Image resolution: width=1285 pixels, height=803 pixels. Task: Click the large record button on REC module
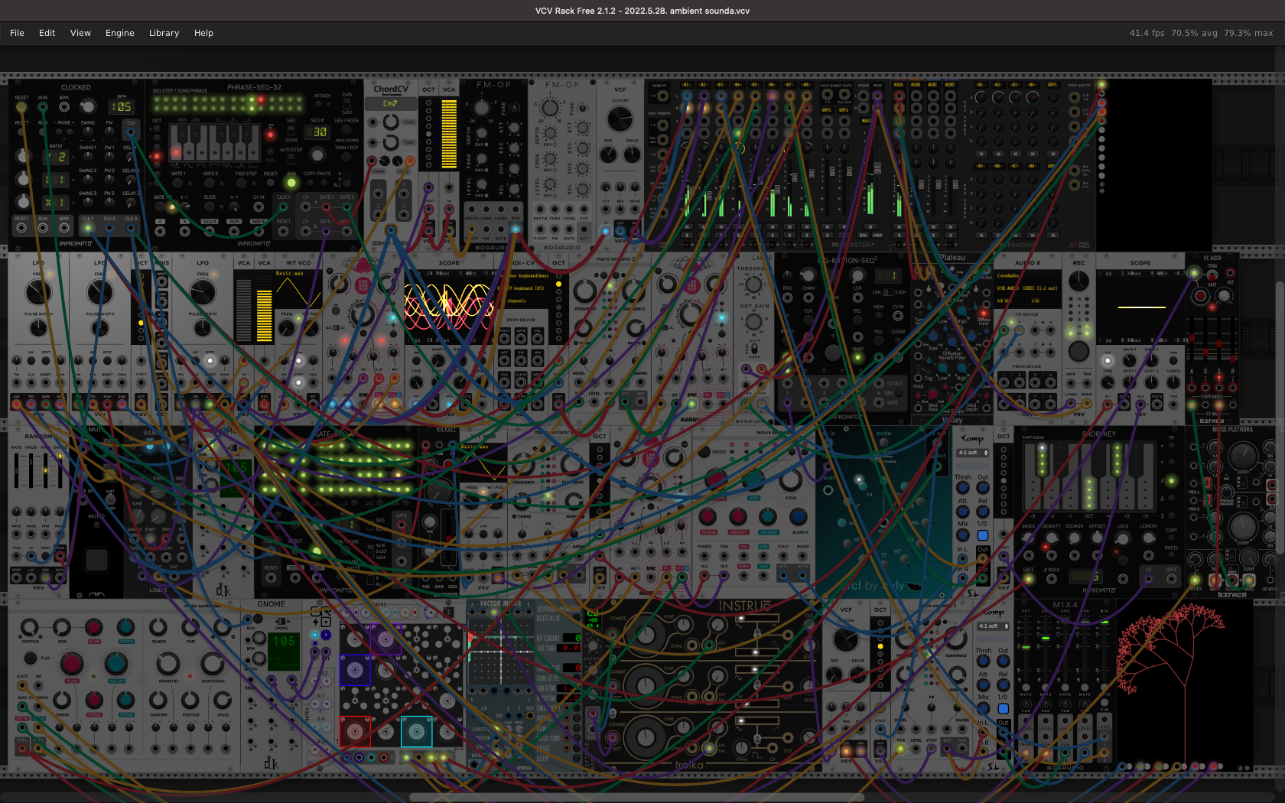click(x=1078, y=351)
